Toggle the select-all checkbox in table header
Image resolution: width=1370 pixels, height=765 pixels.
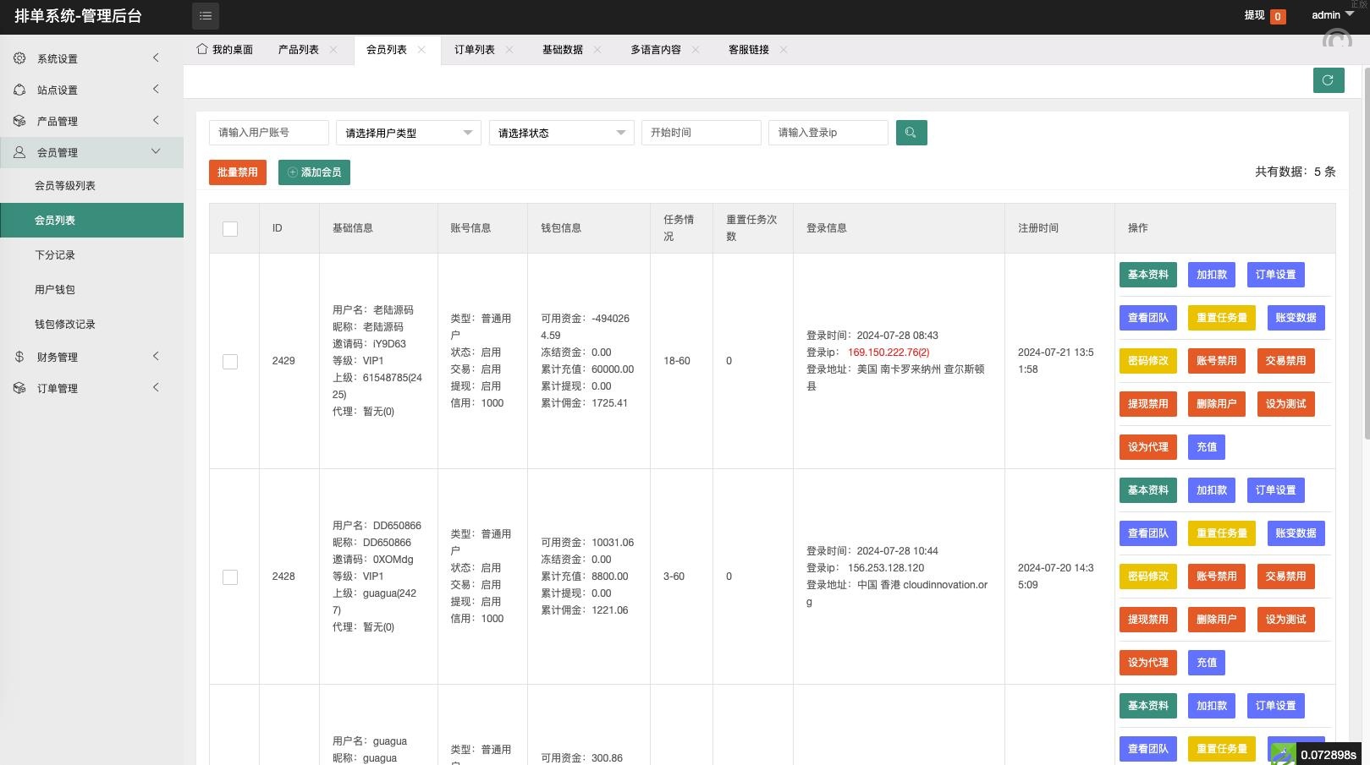pos(230,229)
